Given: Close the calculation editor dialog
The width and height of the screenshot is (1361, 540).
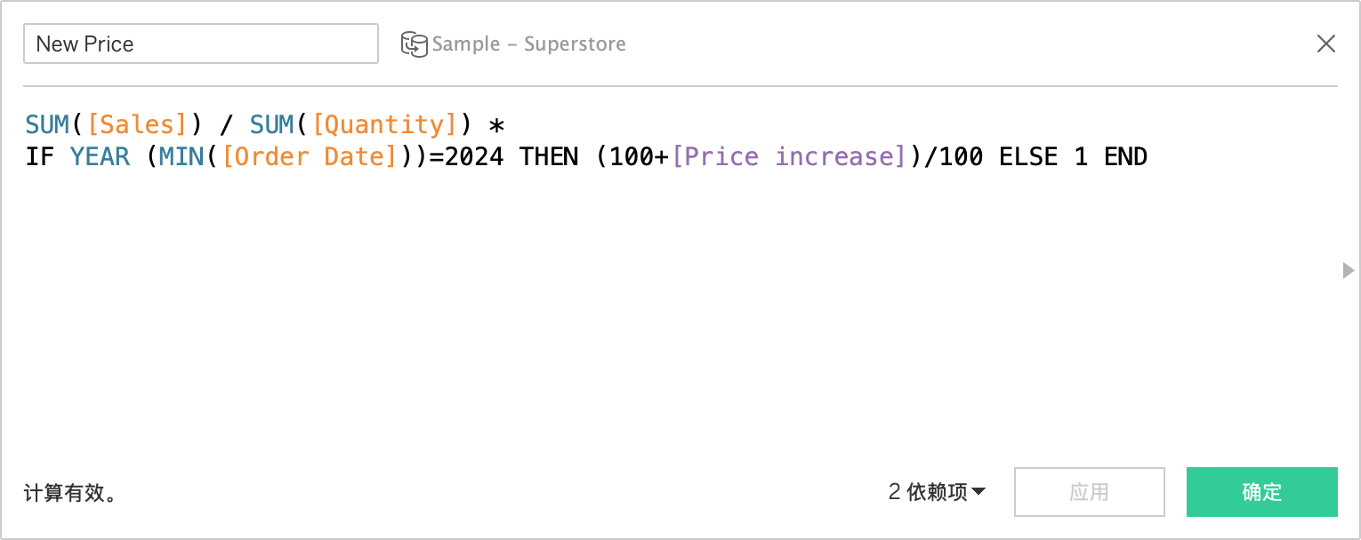Looking at the screenshot, I should tap(1325, 44).
